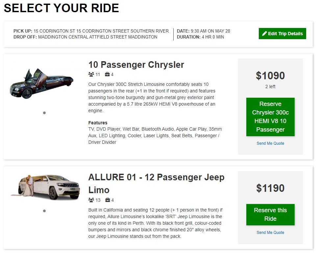The image size is (317, 253).
Task: Click the luggage icon for the Chrysler
Action: point(107,74)
